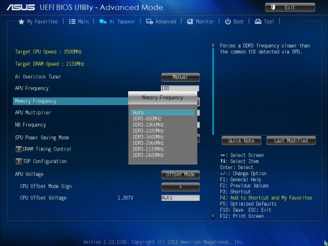
Task: Select DDR3-800MHz option
Action: coord(163,119)
